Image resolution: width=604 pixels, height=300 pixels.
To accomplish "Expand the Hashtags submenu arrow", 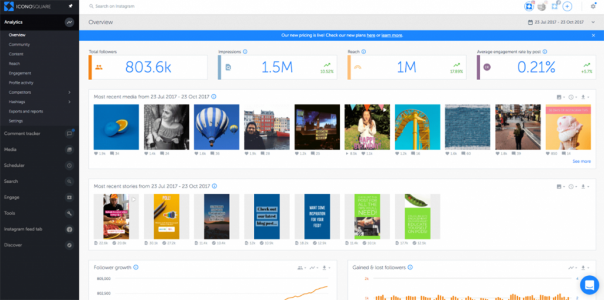I will pyautogui.click(x=70, y=101).
